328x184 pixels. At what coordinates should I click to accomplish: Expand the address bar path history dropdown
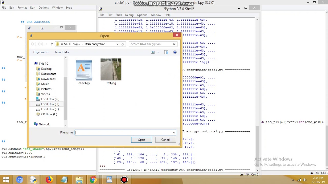(x=118, y=44)
